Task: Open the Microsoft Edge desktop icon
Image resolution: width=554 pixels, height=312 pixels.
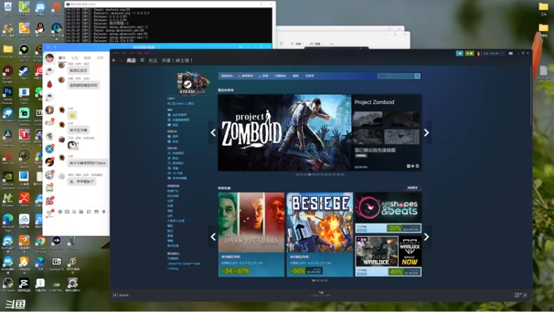Action: (x=8, y=222)
